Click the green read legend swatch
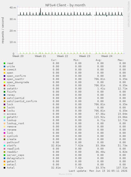The image size is (131, 177). [x=4, y=63]
